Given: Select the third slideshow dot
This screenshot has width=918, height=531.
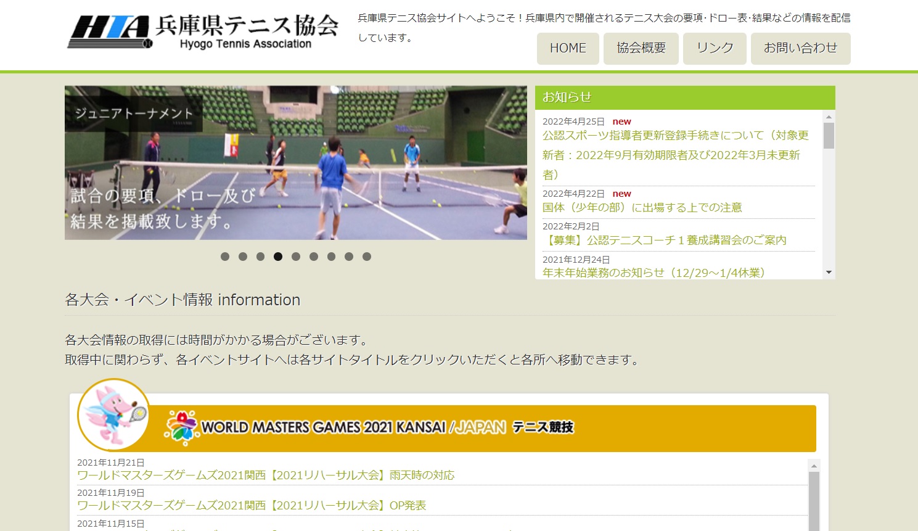Looking at the screenshot, I should (x=260, y=257).
